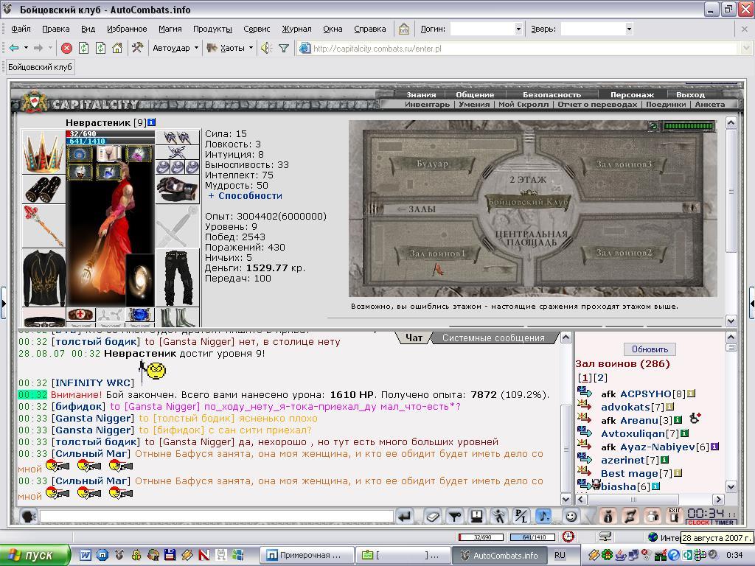
Task: Click the private message icon beside advokats
Action: click(x=585, y=406)
